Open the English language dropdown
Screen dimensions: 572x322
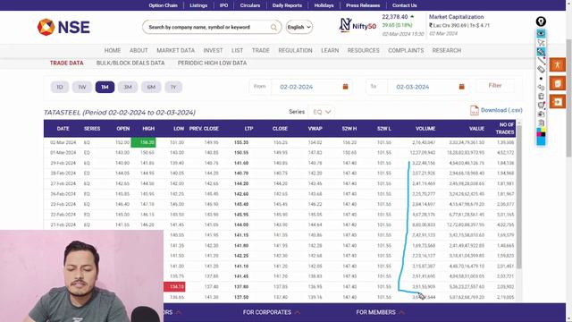click(299, 27)
